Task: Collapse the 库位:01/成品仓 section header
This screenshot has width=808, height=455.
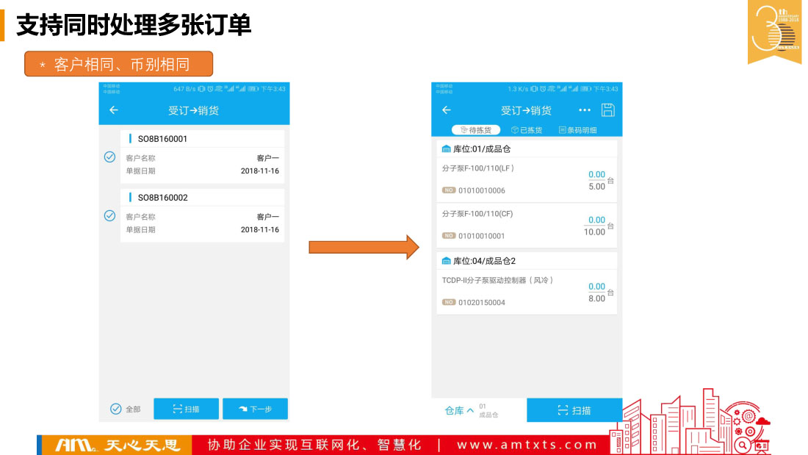Action: coord(481,149)
